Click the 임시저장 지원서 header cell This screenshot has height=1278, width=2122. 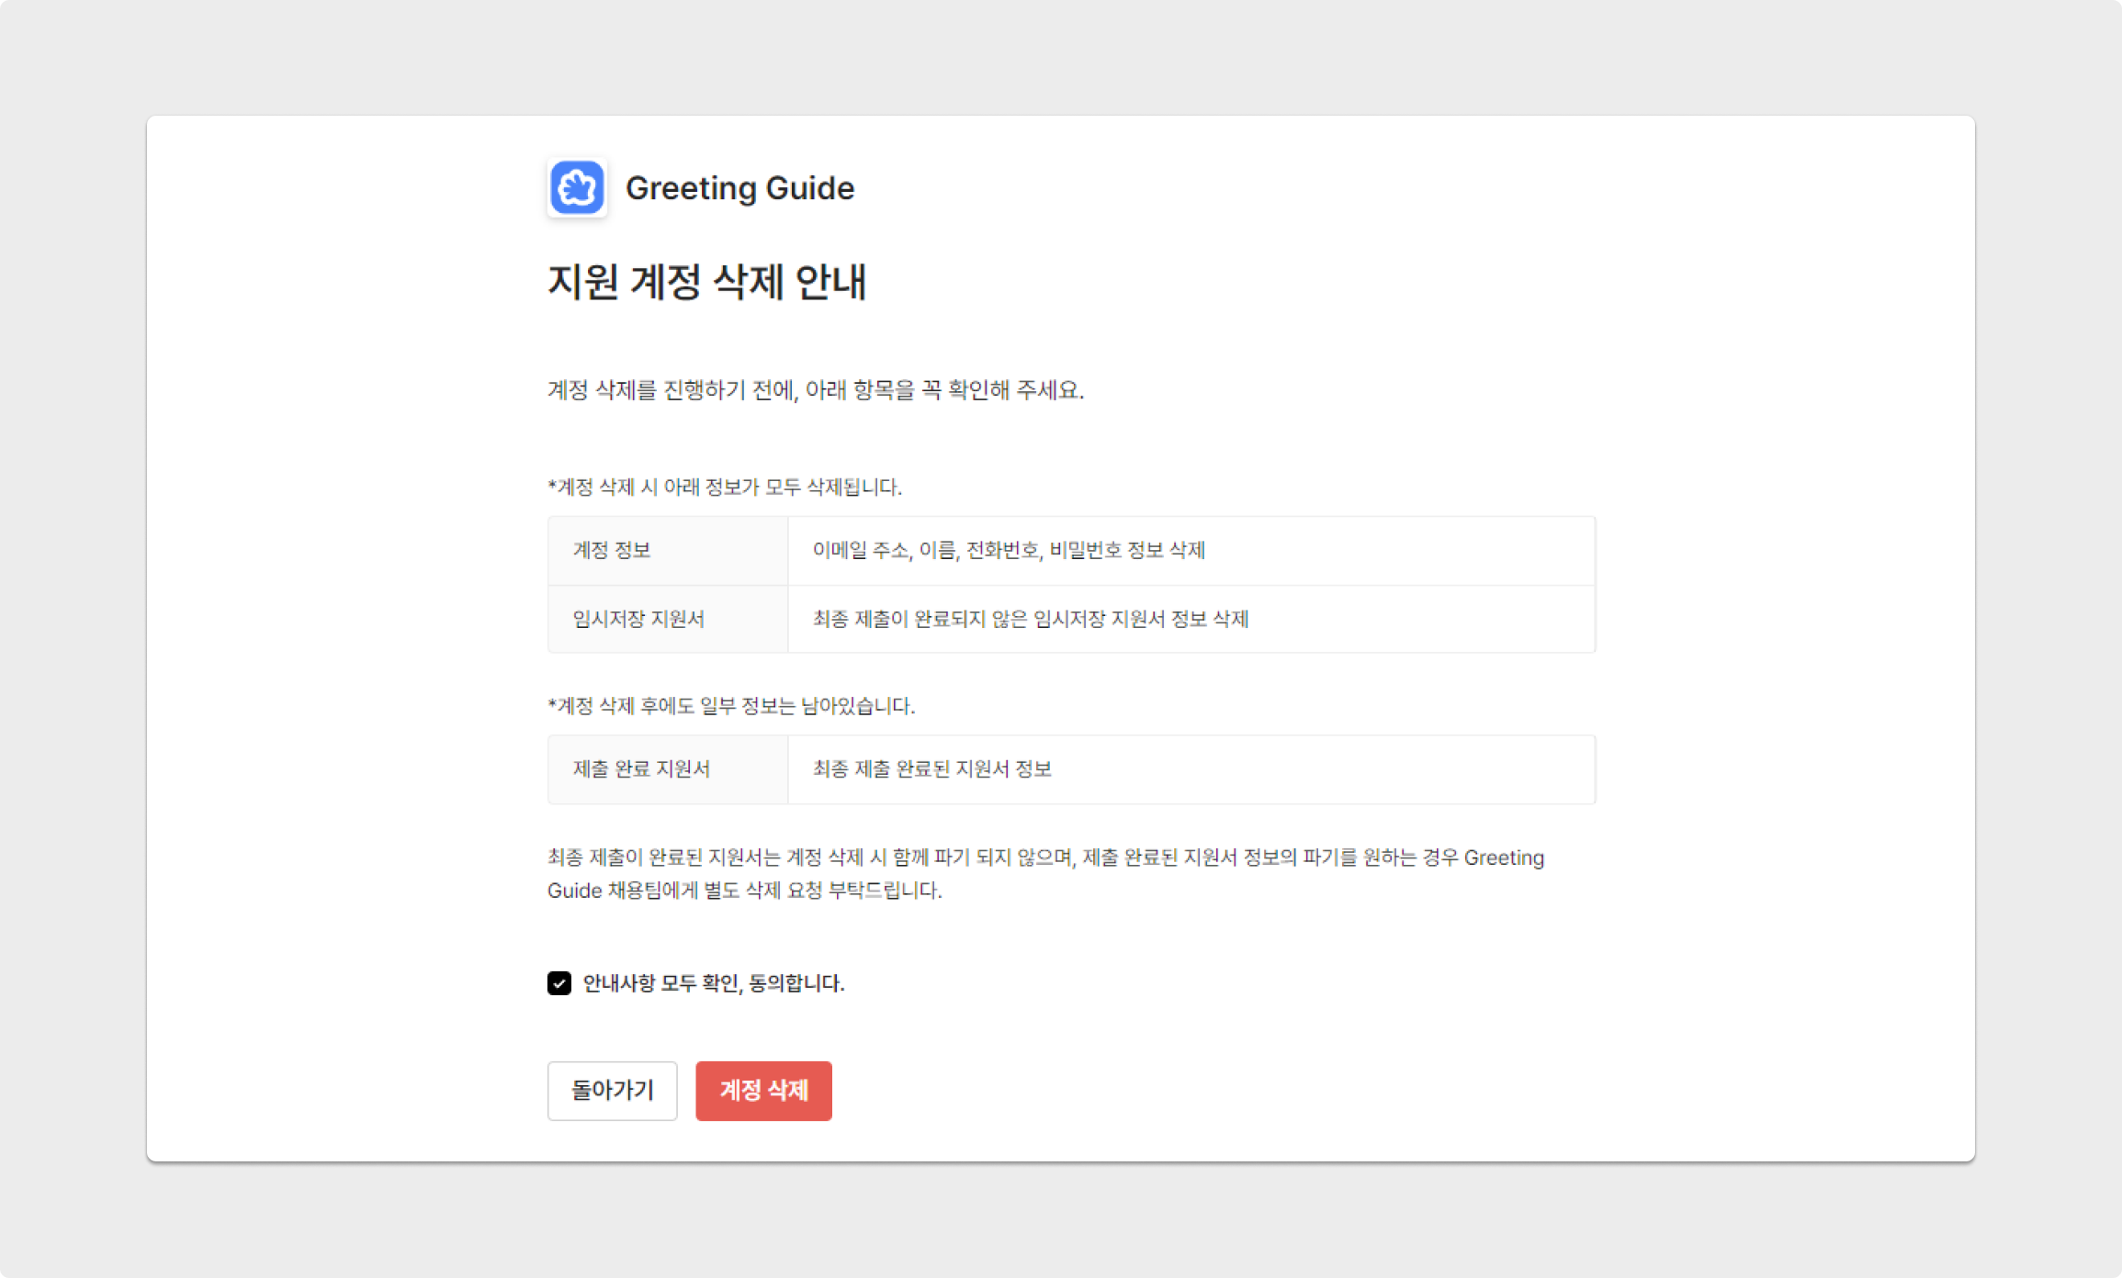[x=667, y=619]
